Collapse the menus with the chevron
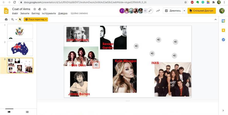This screenshot has height=115, width=228. tap(215, 19)
